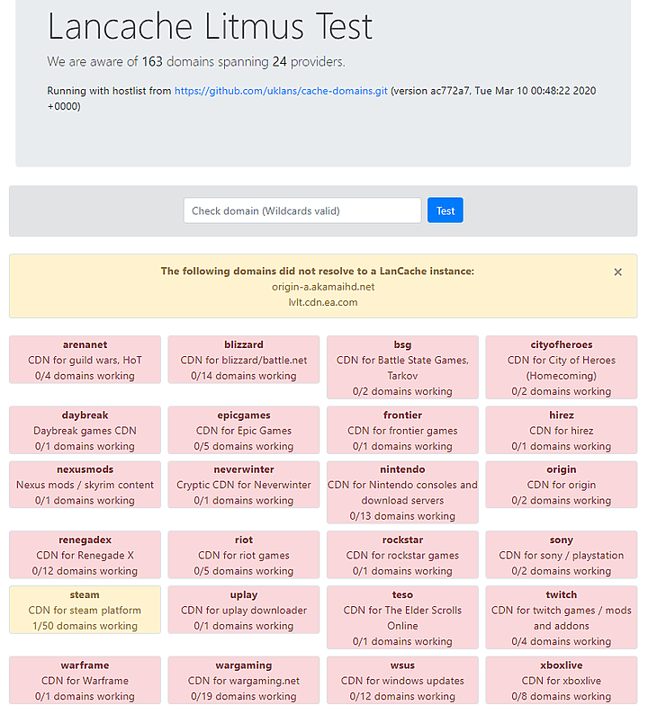
Task: Click the Lancache Litmus Test heading
Action: [211, 26]
